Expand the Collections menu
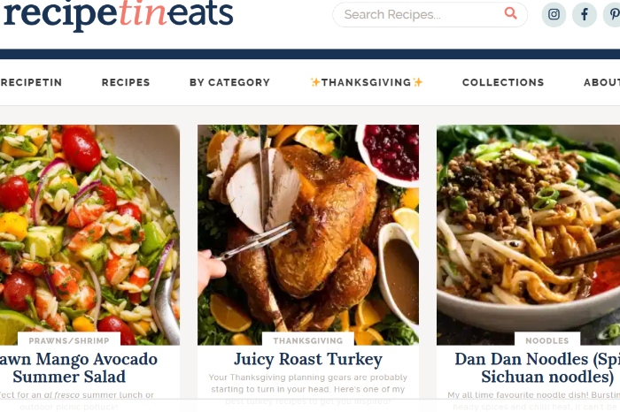Image resolution: width=620 pixels, height=412 pixels. click(503, 82)
